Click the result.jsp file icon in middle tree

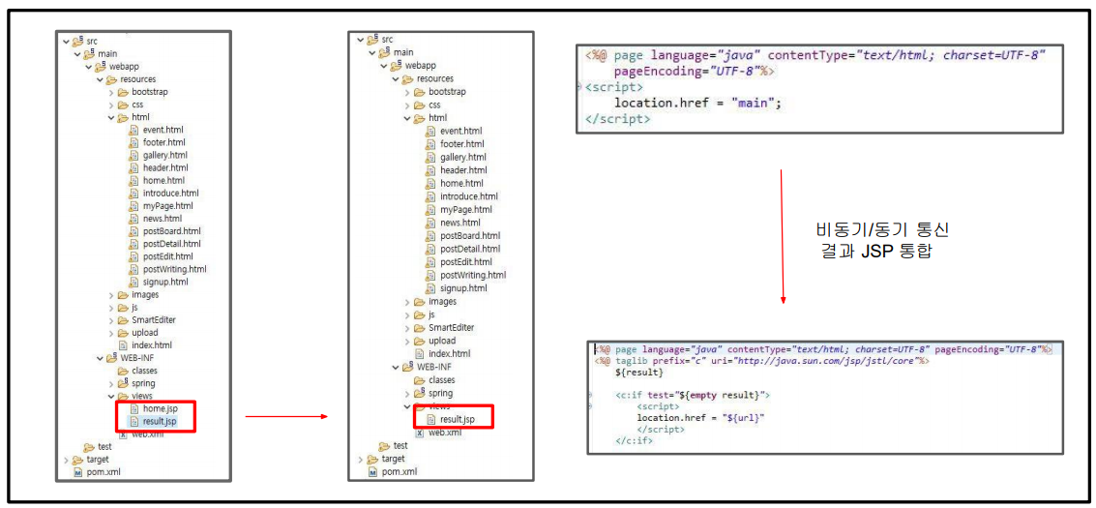click(x=432, y=419)
